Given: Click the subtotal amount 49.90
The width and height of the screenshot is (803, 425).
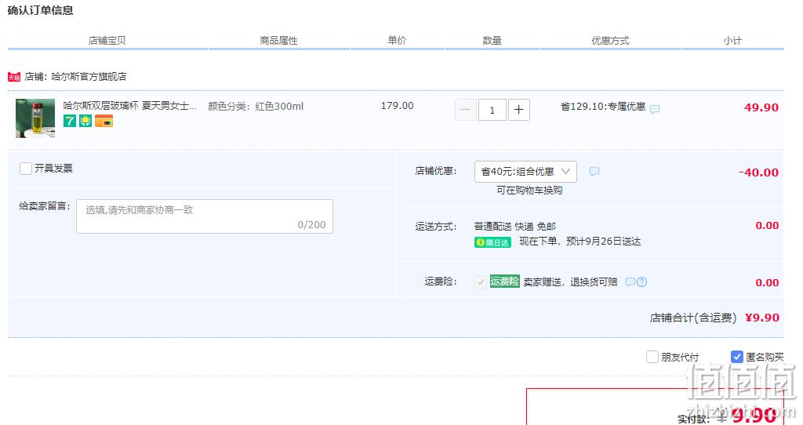Looking at the screenshot, I should coord(761,107).
